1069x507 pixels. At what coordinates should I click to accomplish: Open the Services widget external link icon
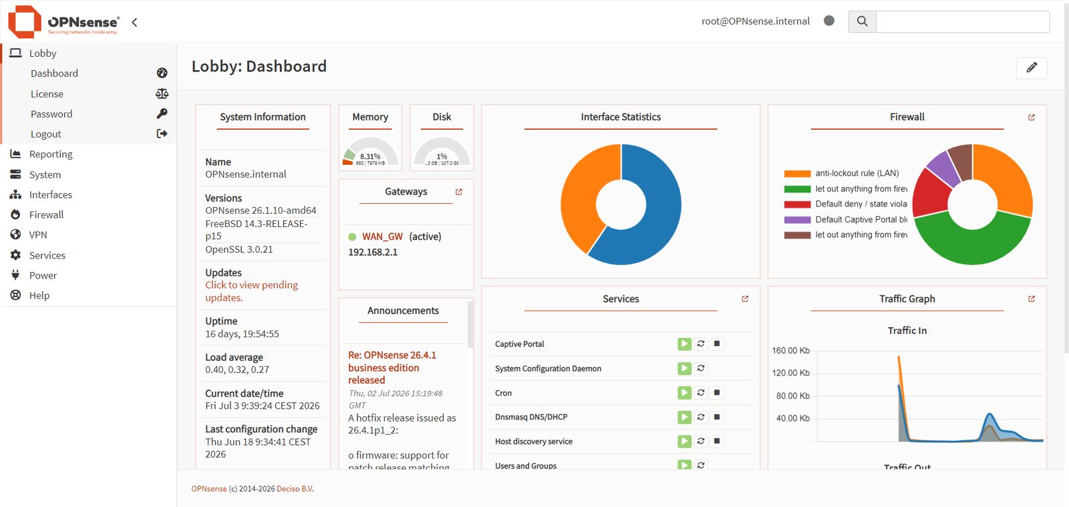coord(745,299)
